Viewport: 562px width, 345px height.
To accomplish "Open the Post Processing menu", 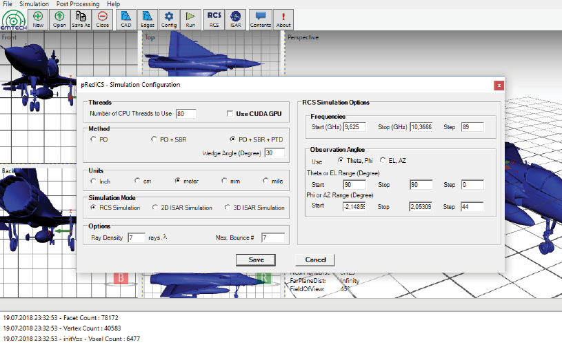I will tap(79, 4).
